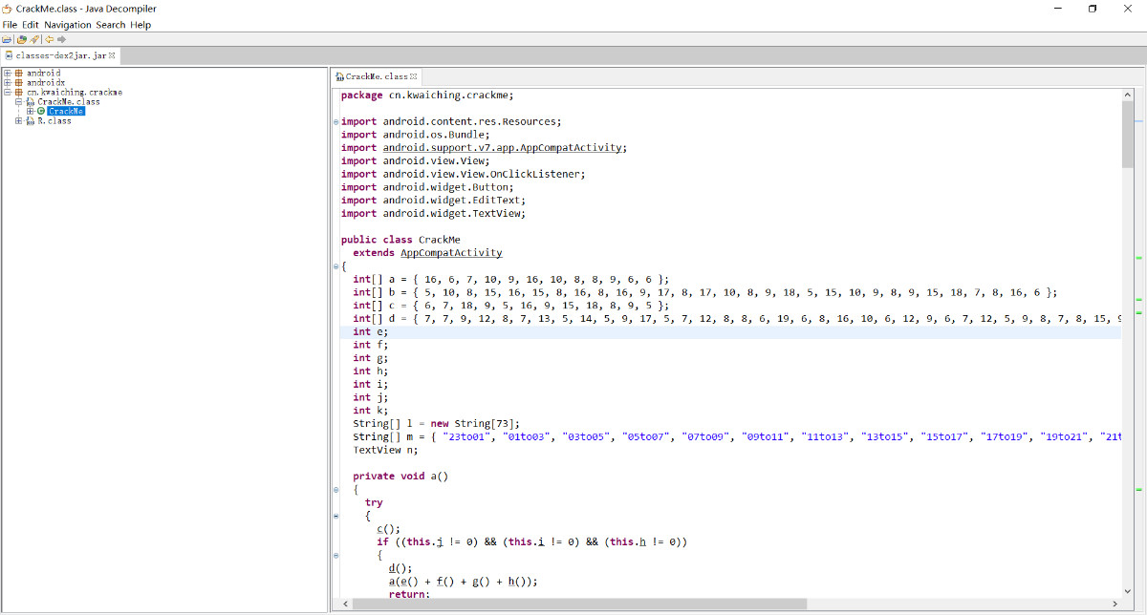Image resolution: width=1147 pixels, height=615 pixels.
Task: Follow the this.j field link
Action: click(x=440, y=541)
